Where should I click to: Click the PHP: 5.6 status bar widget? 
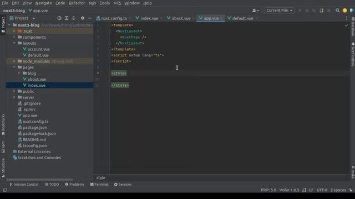[268, 190]
